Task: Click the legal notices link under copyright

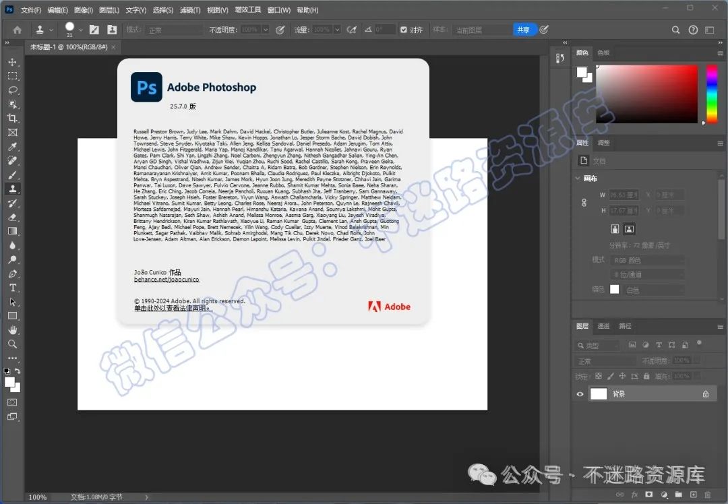Action: [x=173, y=308]
